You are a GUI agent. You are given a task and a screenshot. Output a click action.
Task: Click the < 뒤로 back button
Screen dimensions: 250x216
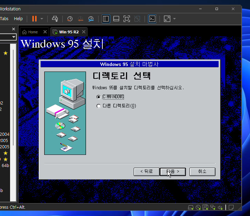coord(147,172)
